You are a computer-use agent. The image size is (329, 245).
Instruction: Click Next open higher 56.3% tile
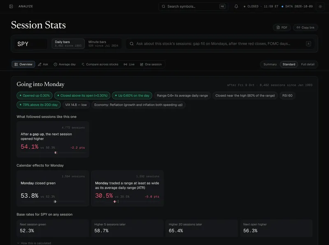[x=276, y=228]
